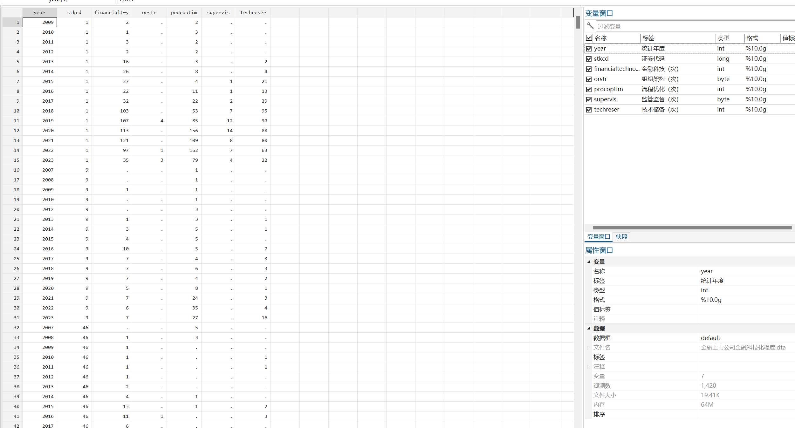
Task: Switch to the 快照 tab
Action: pyautogui.click(x=621, y=237)
